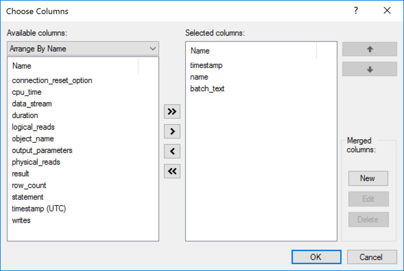This screenshot has width=404, height=271.
Task: Select logical_reads in available columns
Action: tap(33, 127)
